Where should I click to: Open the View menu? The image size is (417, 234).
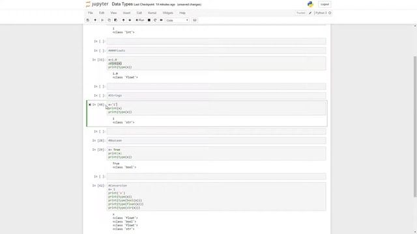[113, 13]
